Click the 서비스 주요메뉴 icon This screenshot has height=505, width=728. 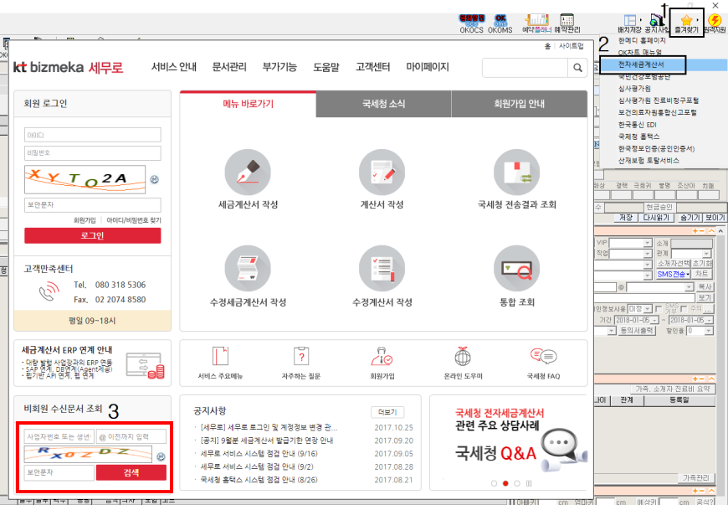pos(220,356)
